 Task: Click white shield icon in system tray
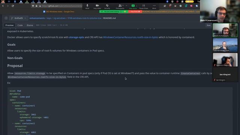point(172,1)
